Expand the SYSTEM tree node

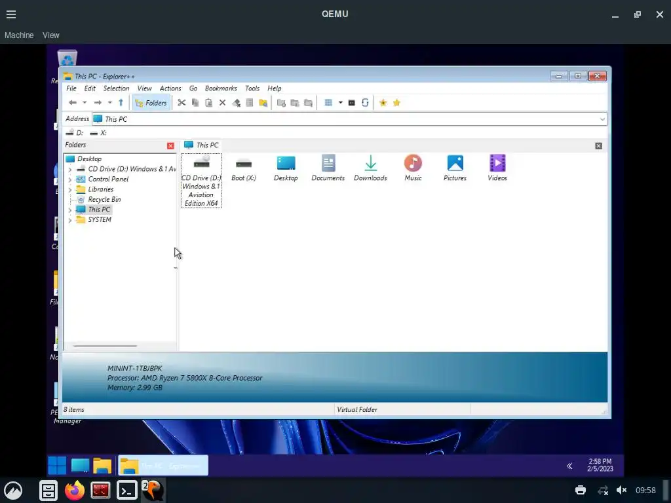(x=70, y=220)
